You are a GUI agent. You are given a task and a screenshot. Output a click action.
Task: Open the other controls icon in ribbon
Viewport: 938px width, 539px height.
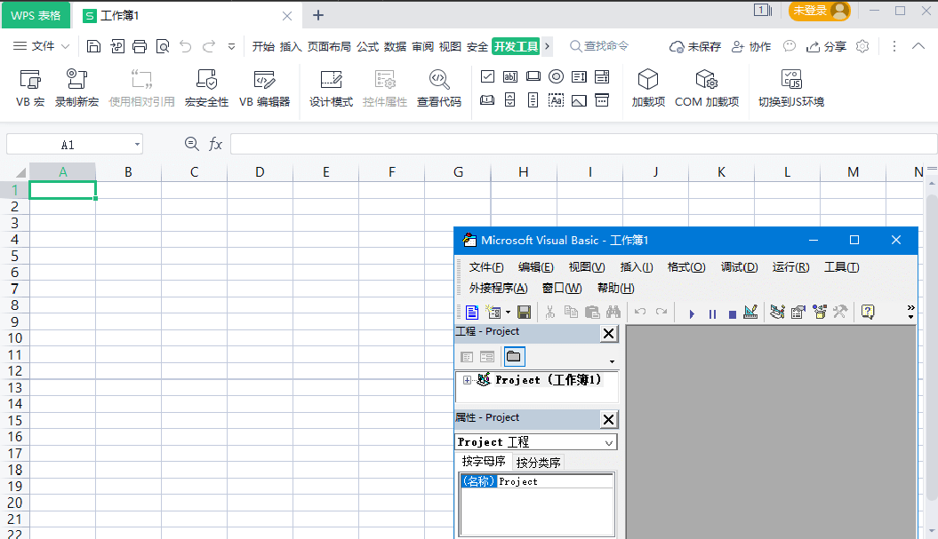tap(602, 99)
